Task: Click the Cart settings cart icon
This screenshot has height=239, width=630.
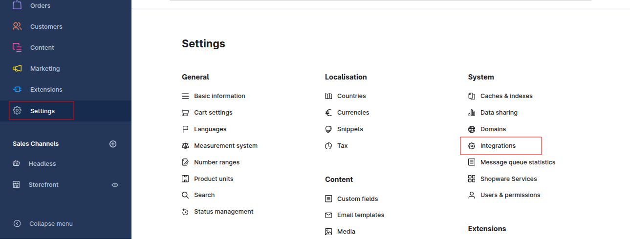Action: click(x=185, y=113)
